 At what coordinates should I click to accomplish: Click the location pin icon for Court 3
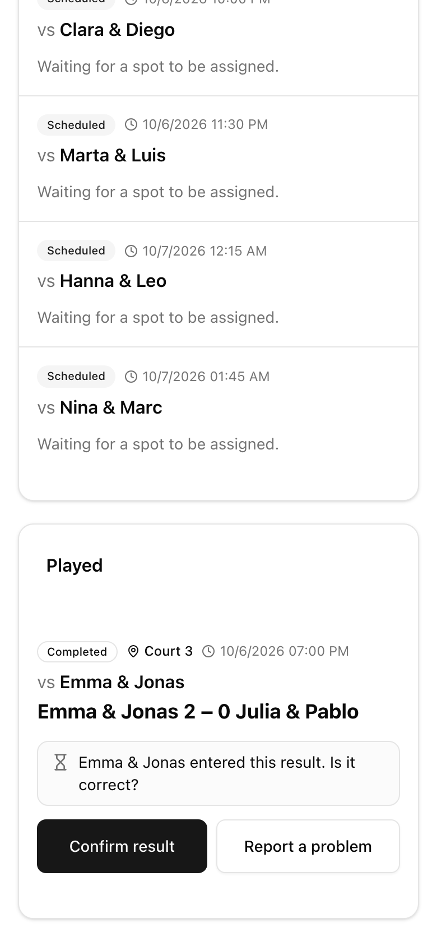pos(133,651)
